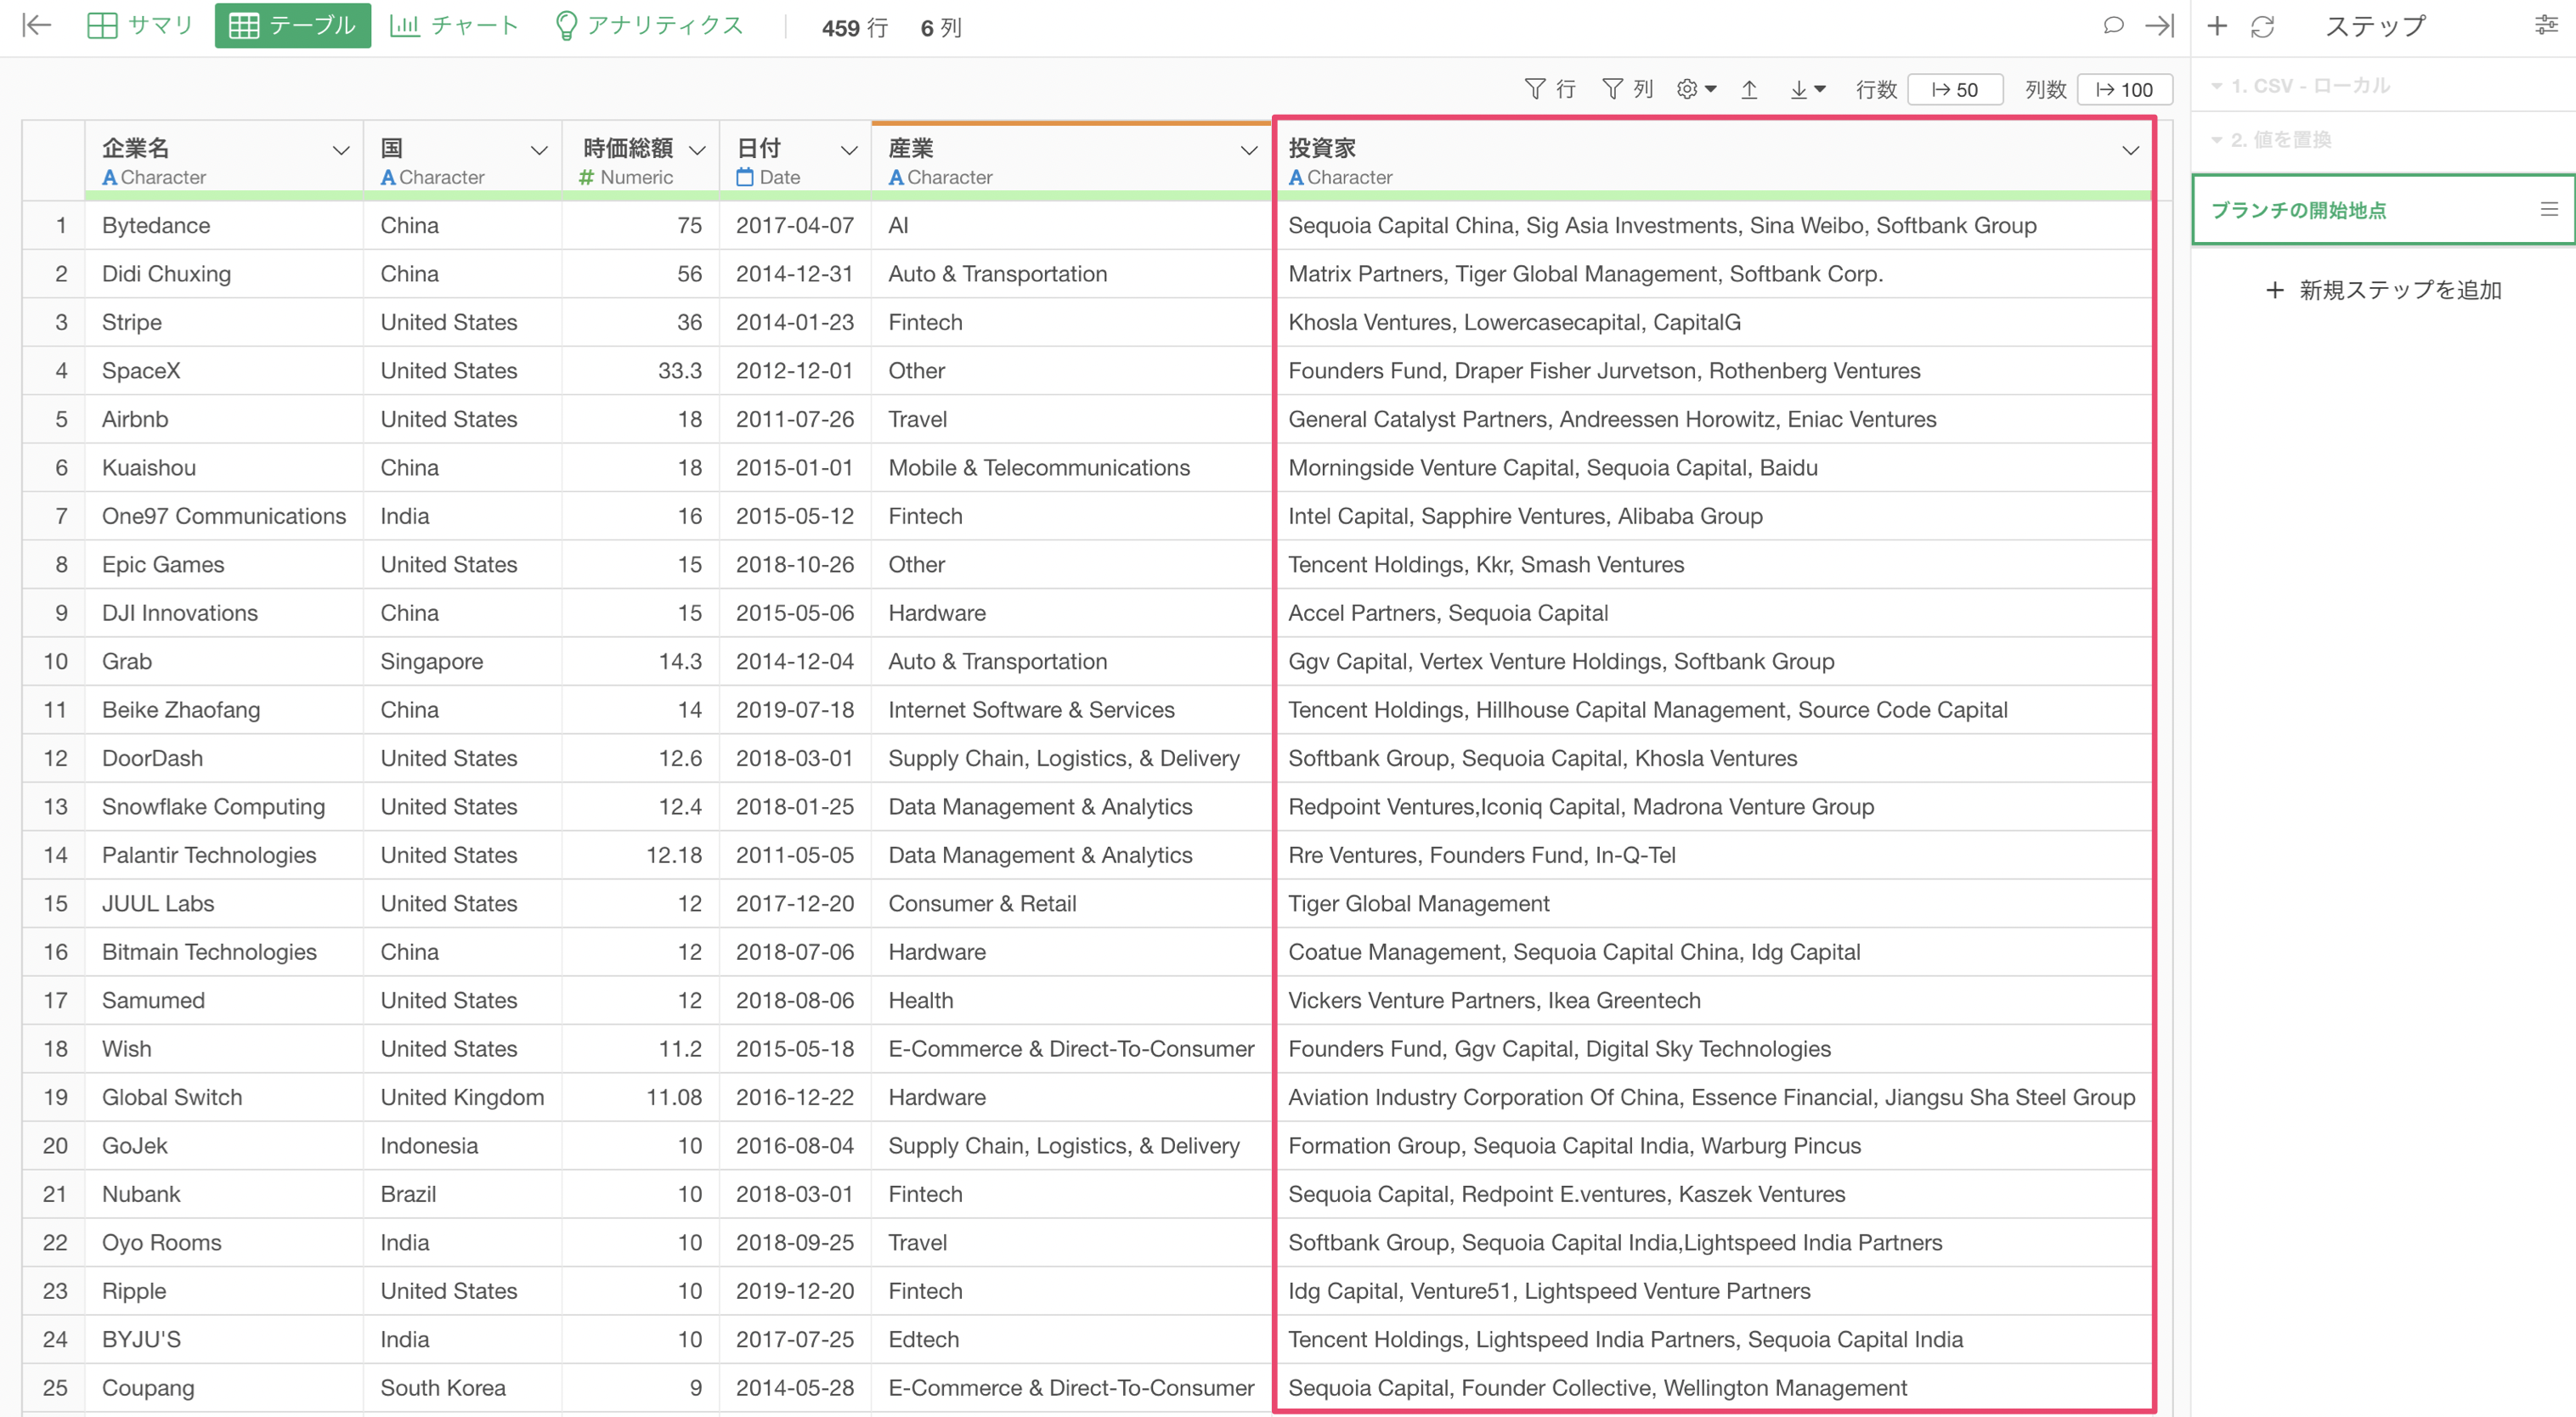This screenshot has width=2576, height=1417.
Task: Expand the 2. 値を置換 step
Action: point(2272,139)
